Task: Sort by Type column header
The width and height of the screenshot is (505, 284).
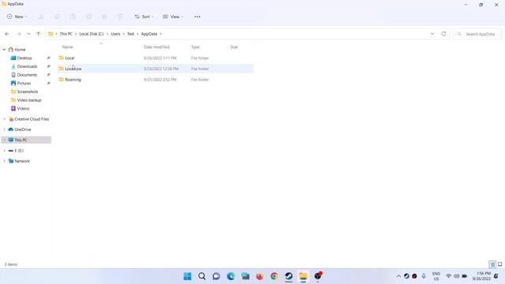Action: click(195, 47)
